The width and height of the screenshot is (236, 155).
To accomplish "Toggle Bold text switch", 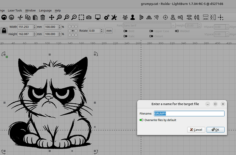I will tap(125, 31).
